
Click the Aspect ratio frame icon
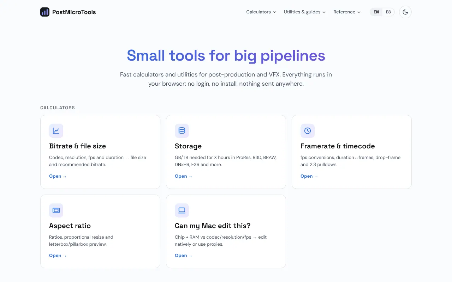tap(56, 210)
